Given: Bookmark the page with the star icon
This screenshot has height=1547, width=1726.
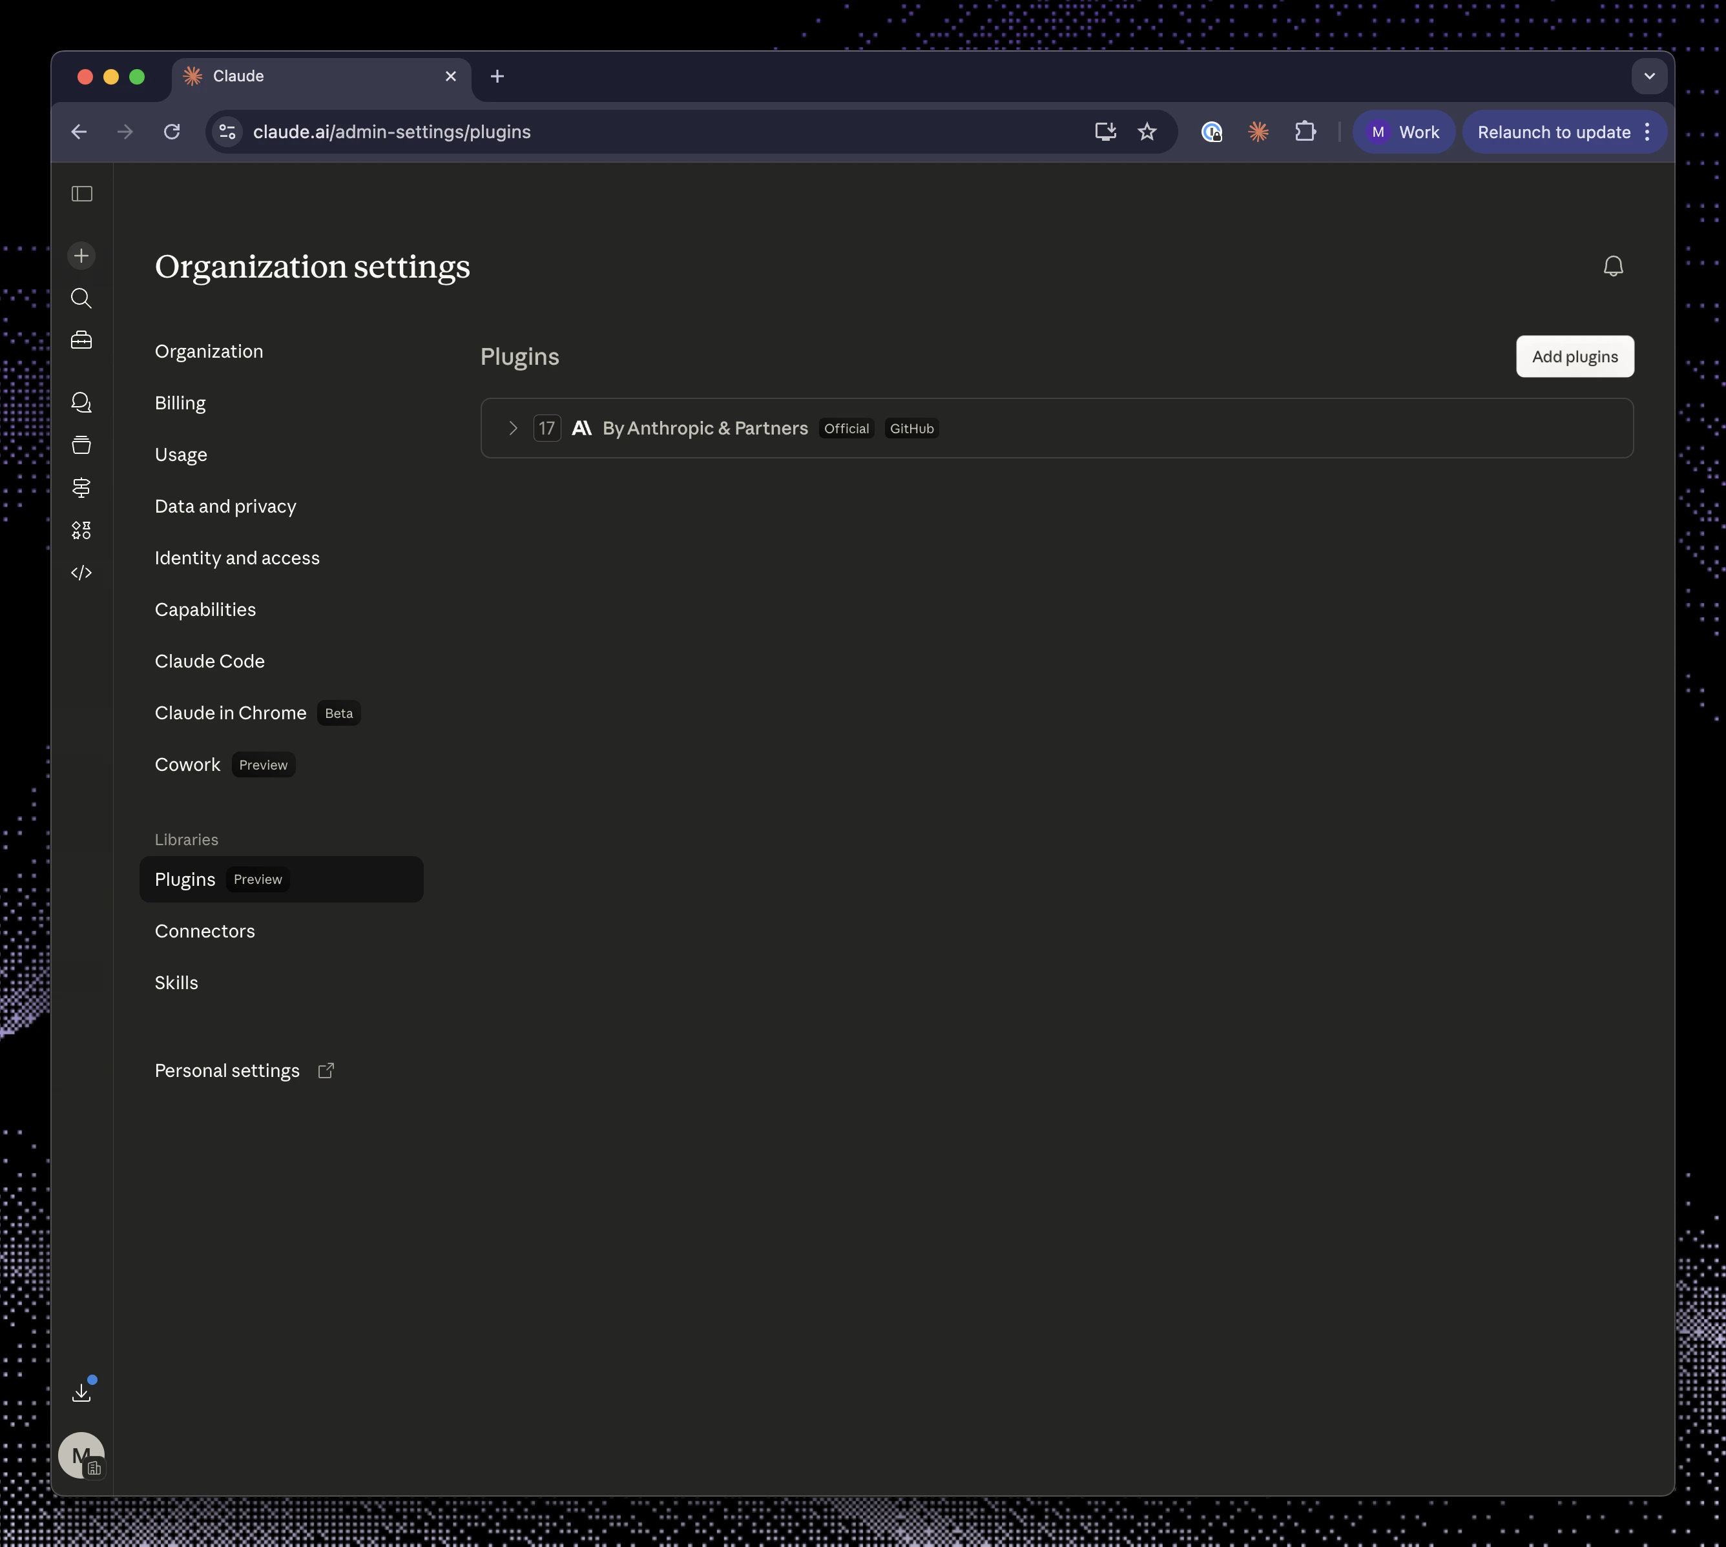Looking at the screenshot, I should (1147, 132).
